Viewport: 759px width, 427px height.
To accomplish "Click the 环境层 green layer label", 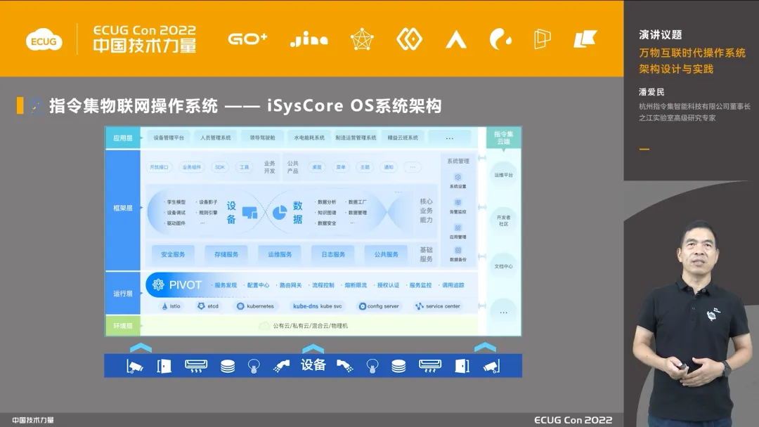I will tap(123, 326).
